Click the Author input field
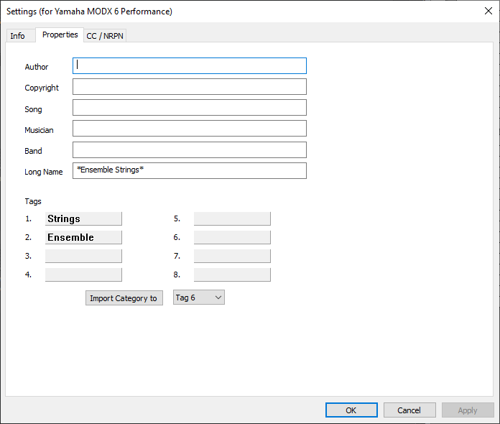 pos(190,65)
